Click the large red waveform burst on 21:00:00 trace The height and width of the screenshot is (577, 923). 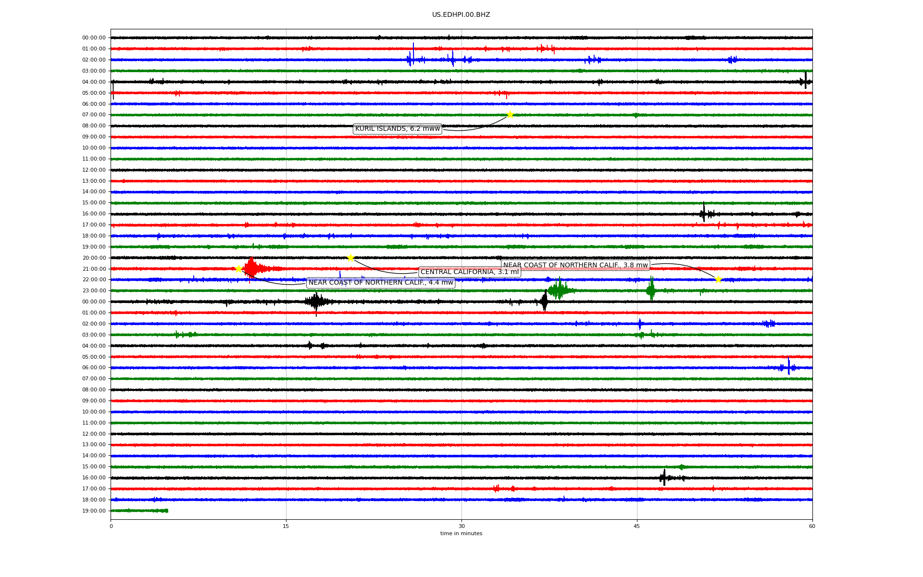pyautogui.click(x=251, y=268)
